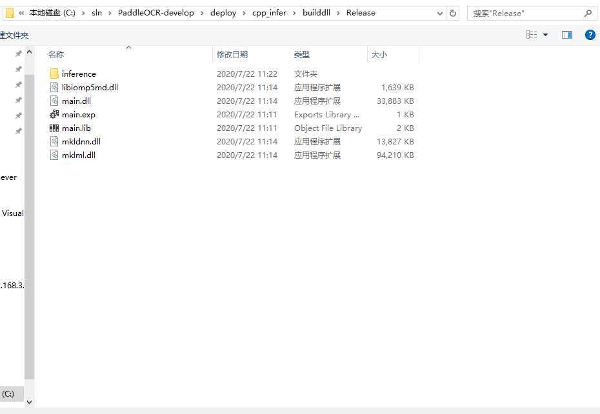Select the mklml.dll file icon
600x414 pixels.
[x=54, y=155]
